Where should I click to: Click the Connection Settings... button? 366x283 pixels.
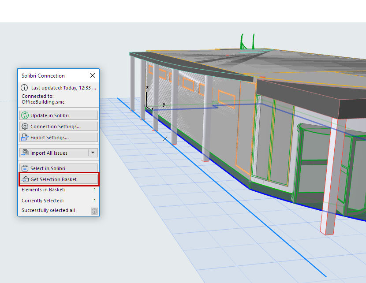[58, 126]
